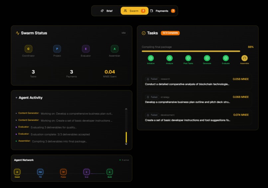Click the Generate step icon
The image size is (268, 188).
pos(207,58)
